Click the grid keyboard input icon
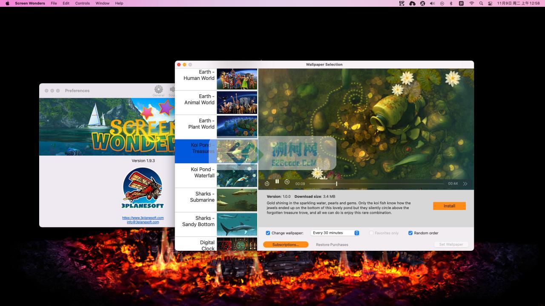545x306 pixels. pyautogui.click(x=461, y=3)
